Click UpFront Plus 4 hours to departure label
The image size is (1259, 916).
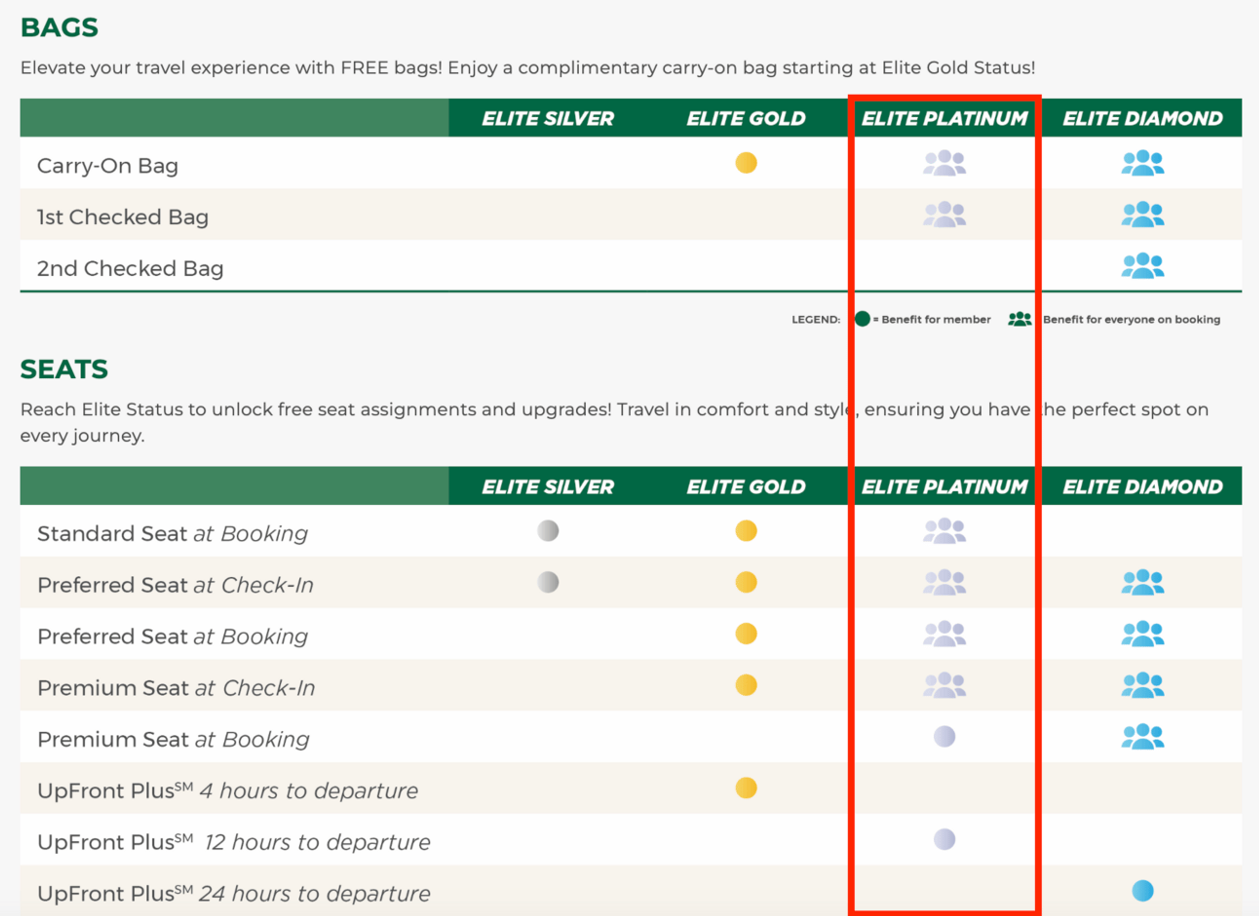[228, 790]
